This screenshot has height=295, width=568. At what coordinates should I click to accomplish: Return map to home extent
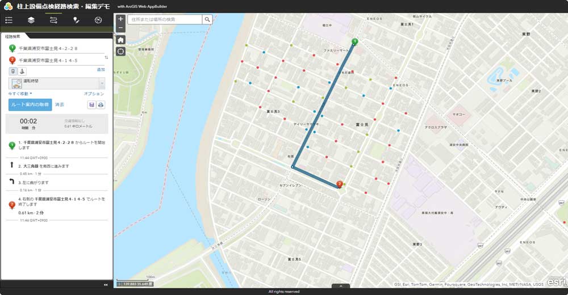[120, 40]
